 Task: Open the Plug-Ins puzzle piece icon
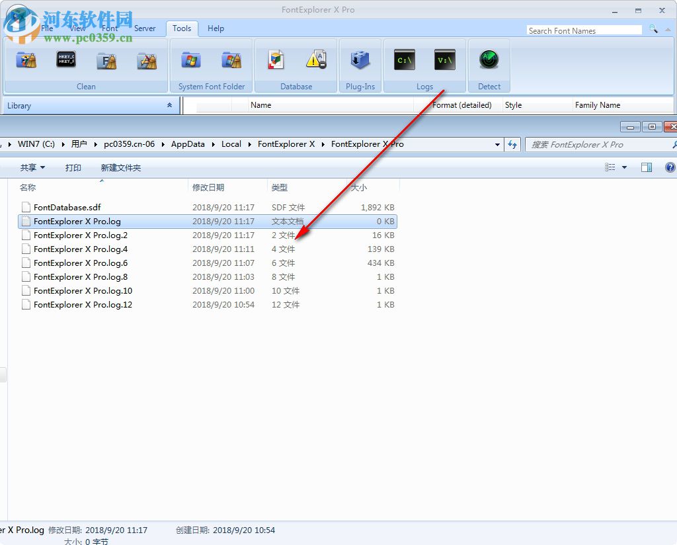pos(360,60)
